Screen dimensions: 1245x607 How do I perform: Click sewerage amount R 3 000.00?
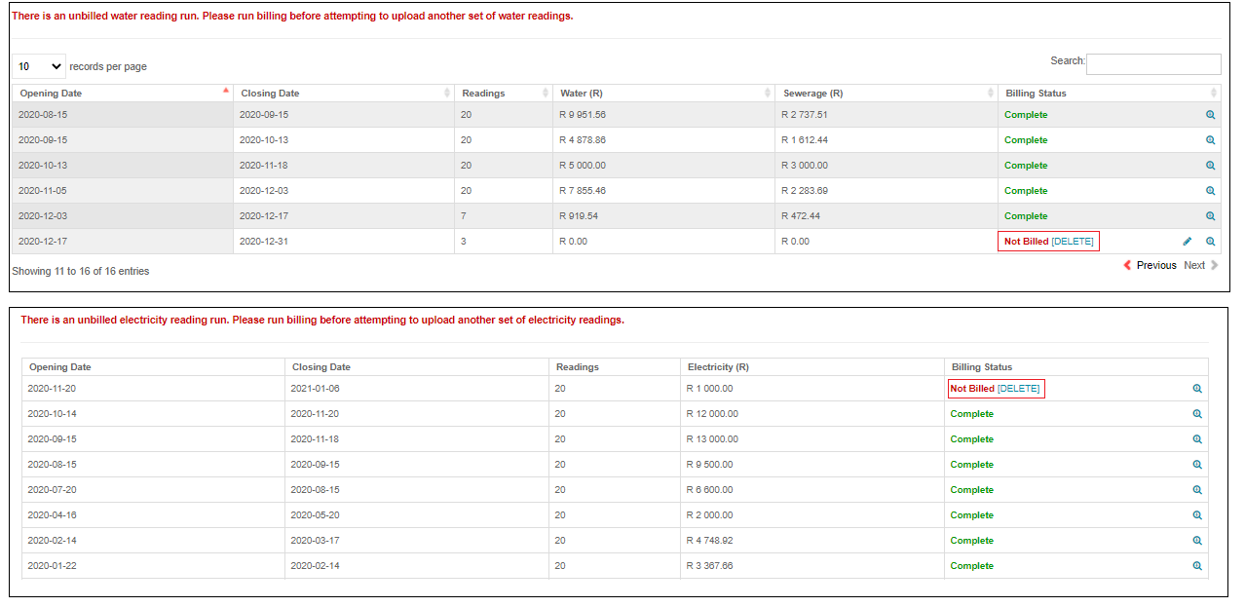click(x=805, y=166)
